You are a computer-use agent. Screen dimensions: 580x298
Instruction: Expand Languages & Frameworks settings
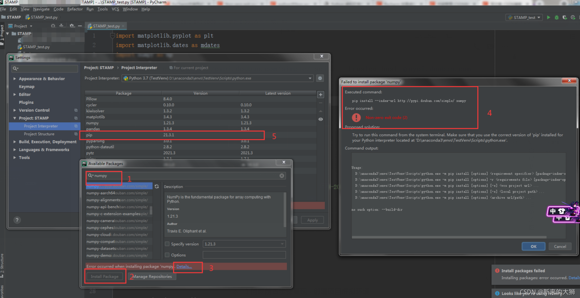point(15,150)
